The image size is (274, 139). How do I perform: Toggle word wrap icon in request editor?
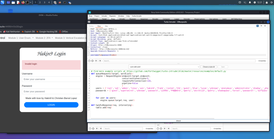tap(258, 26)
